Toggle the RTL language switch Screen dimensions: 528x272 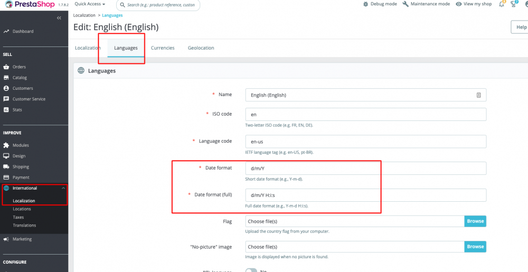coord(251,270)
